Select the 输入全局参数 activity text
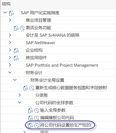The width and height of the screenshot is (116, 133). [x=53, y=110]
